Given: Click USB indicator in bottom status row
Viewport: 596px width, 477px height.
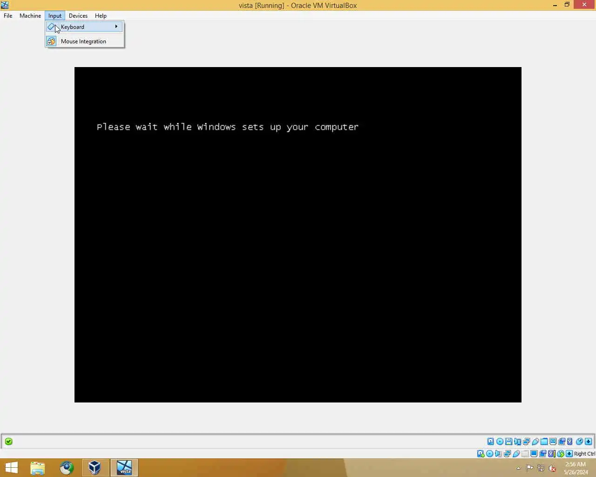Looking at the screenshot, I should pos(516,453).
